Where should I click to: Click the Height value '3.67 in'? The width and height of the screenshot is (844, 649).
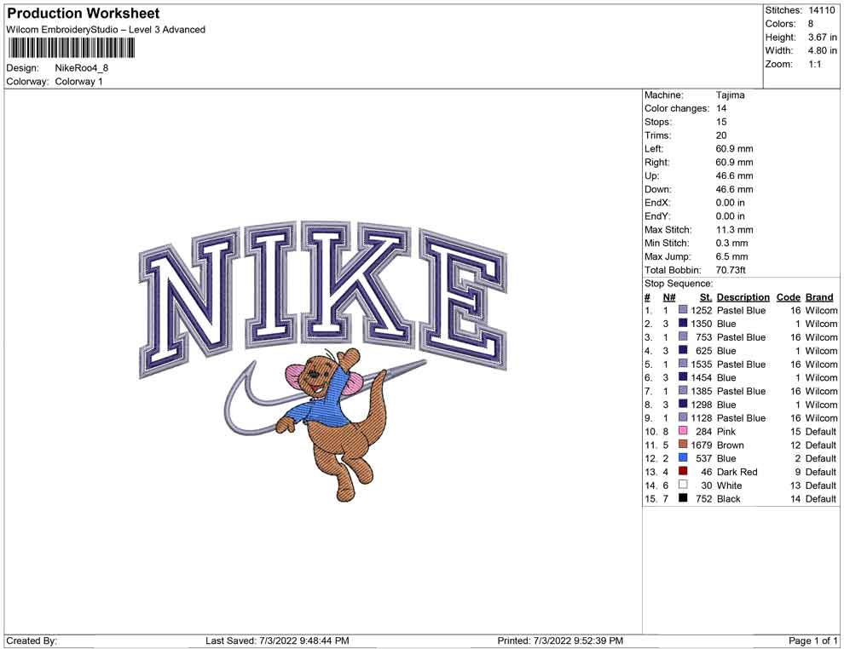(x=822, y=37)
